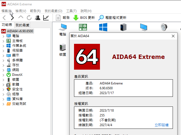This screenshot has width=181, height=135.
Task: Go up one level with up arrow
Action: coord(21,17)
